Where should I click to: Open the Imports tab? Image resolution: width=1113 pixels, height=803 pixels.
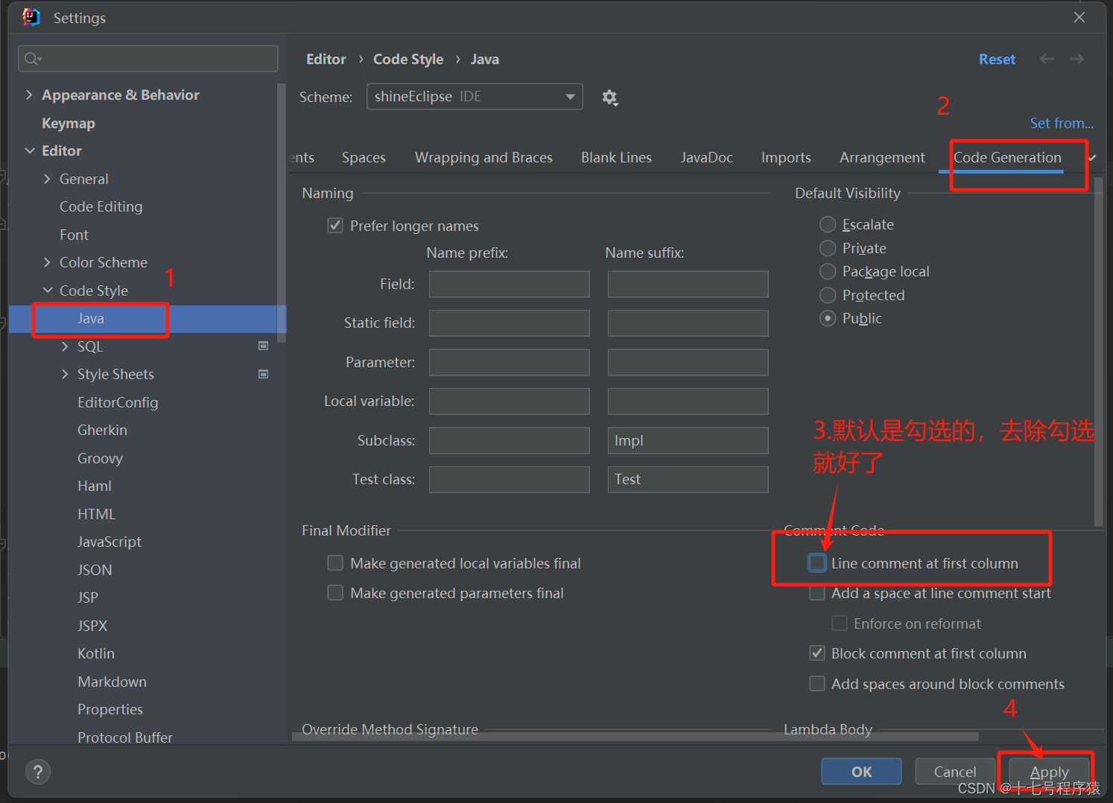786,157
